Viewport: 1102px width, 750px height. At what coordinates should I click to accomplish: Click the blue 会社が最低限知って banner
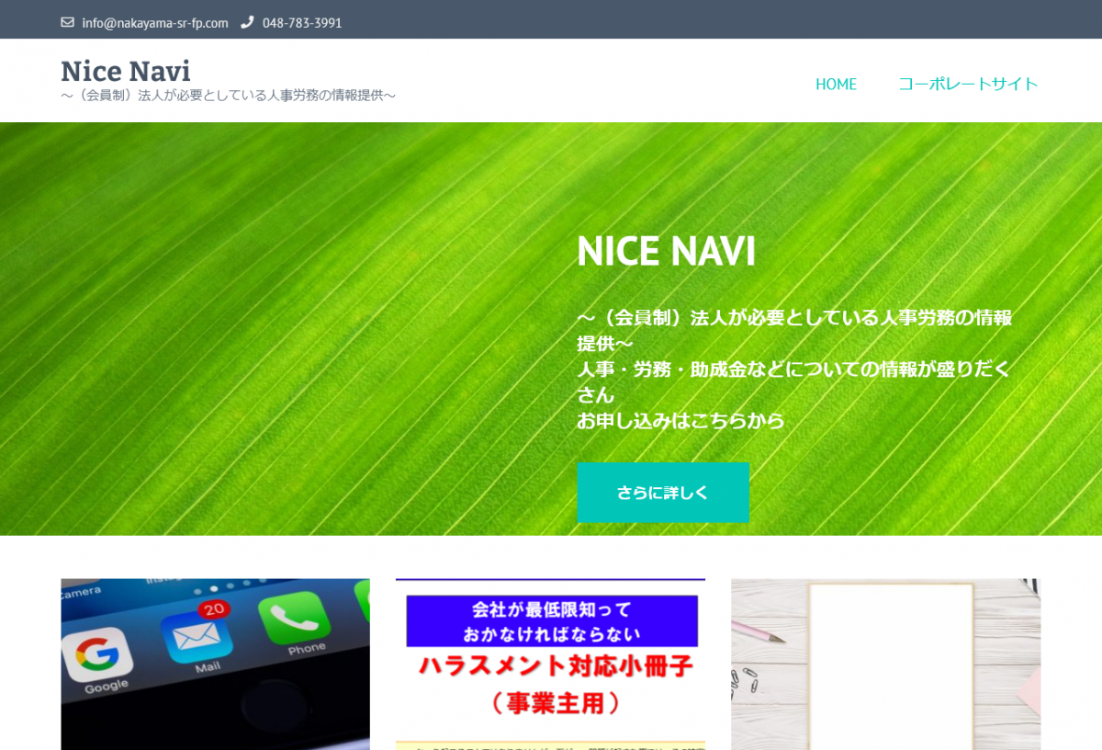pyautogui.click(x=551, y=621)
